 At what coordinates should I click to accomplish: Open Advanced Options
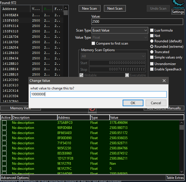pyautogui.click(x=15, y=178)
